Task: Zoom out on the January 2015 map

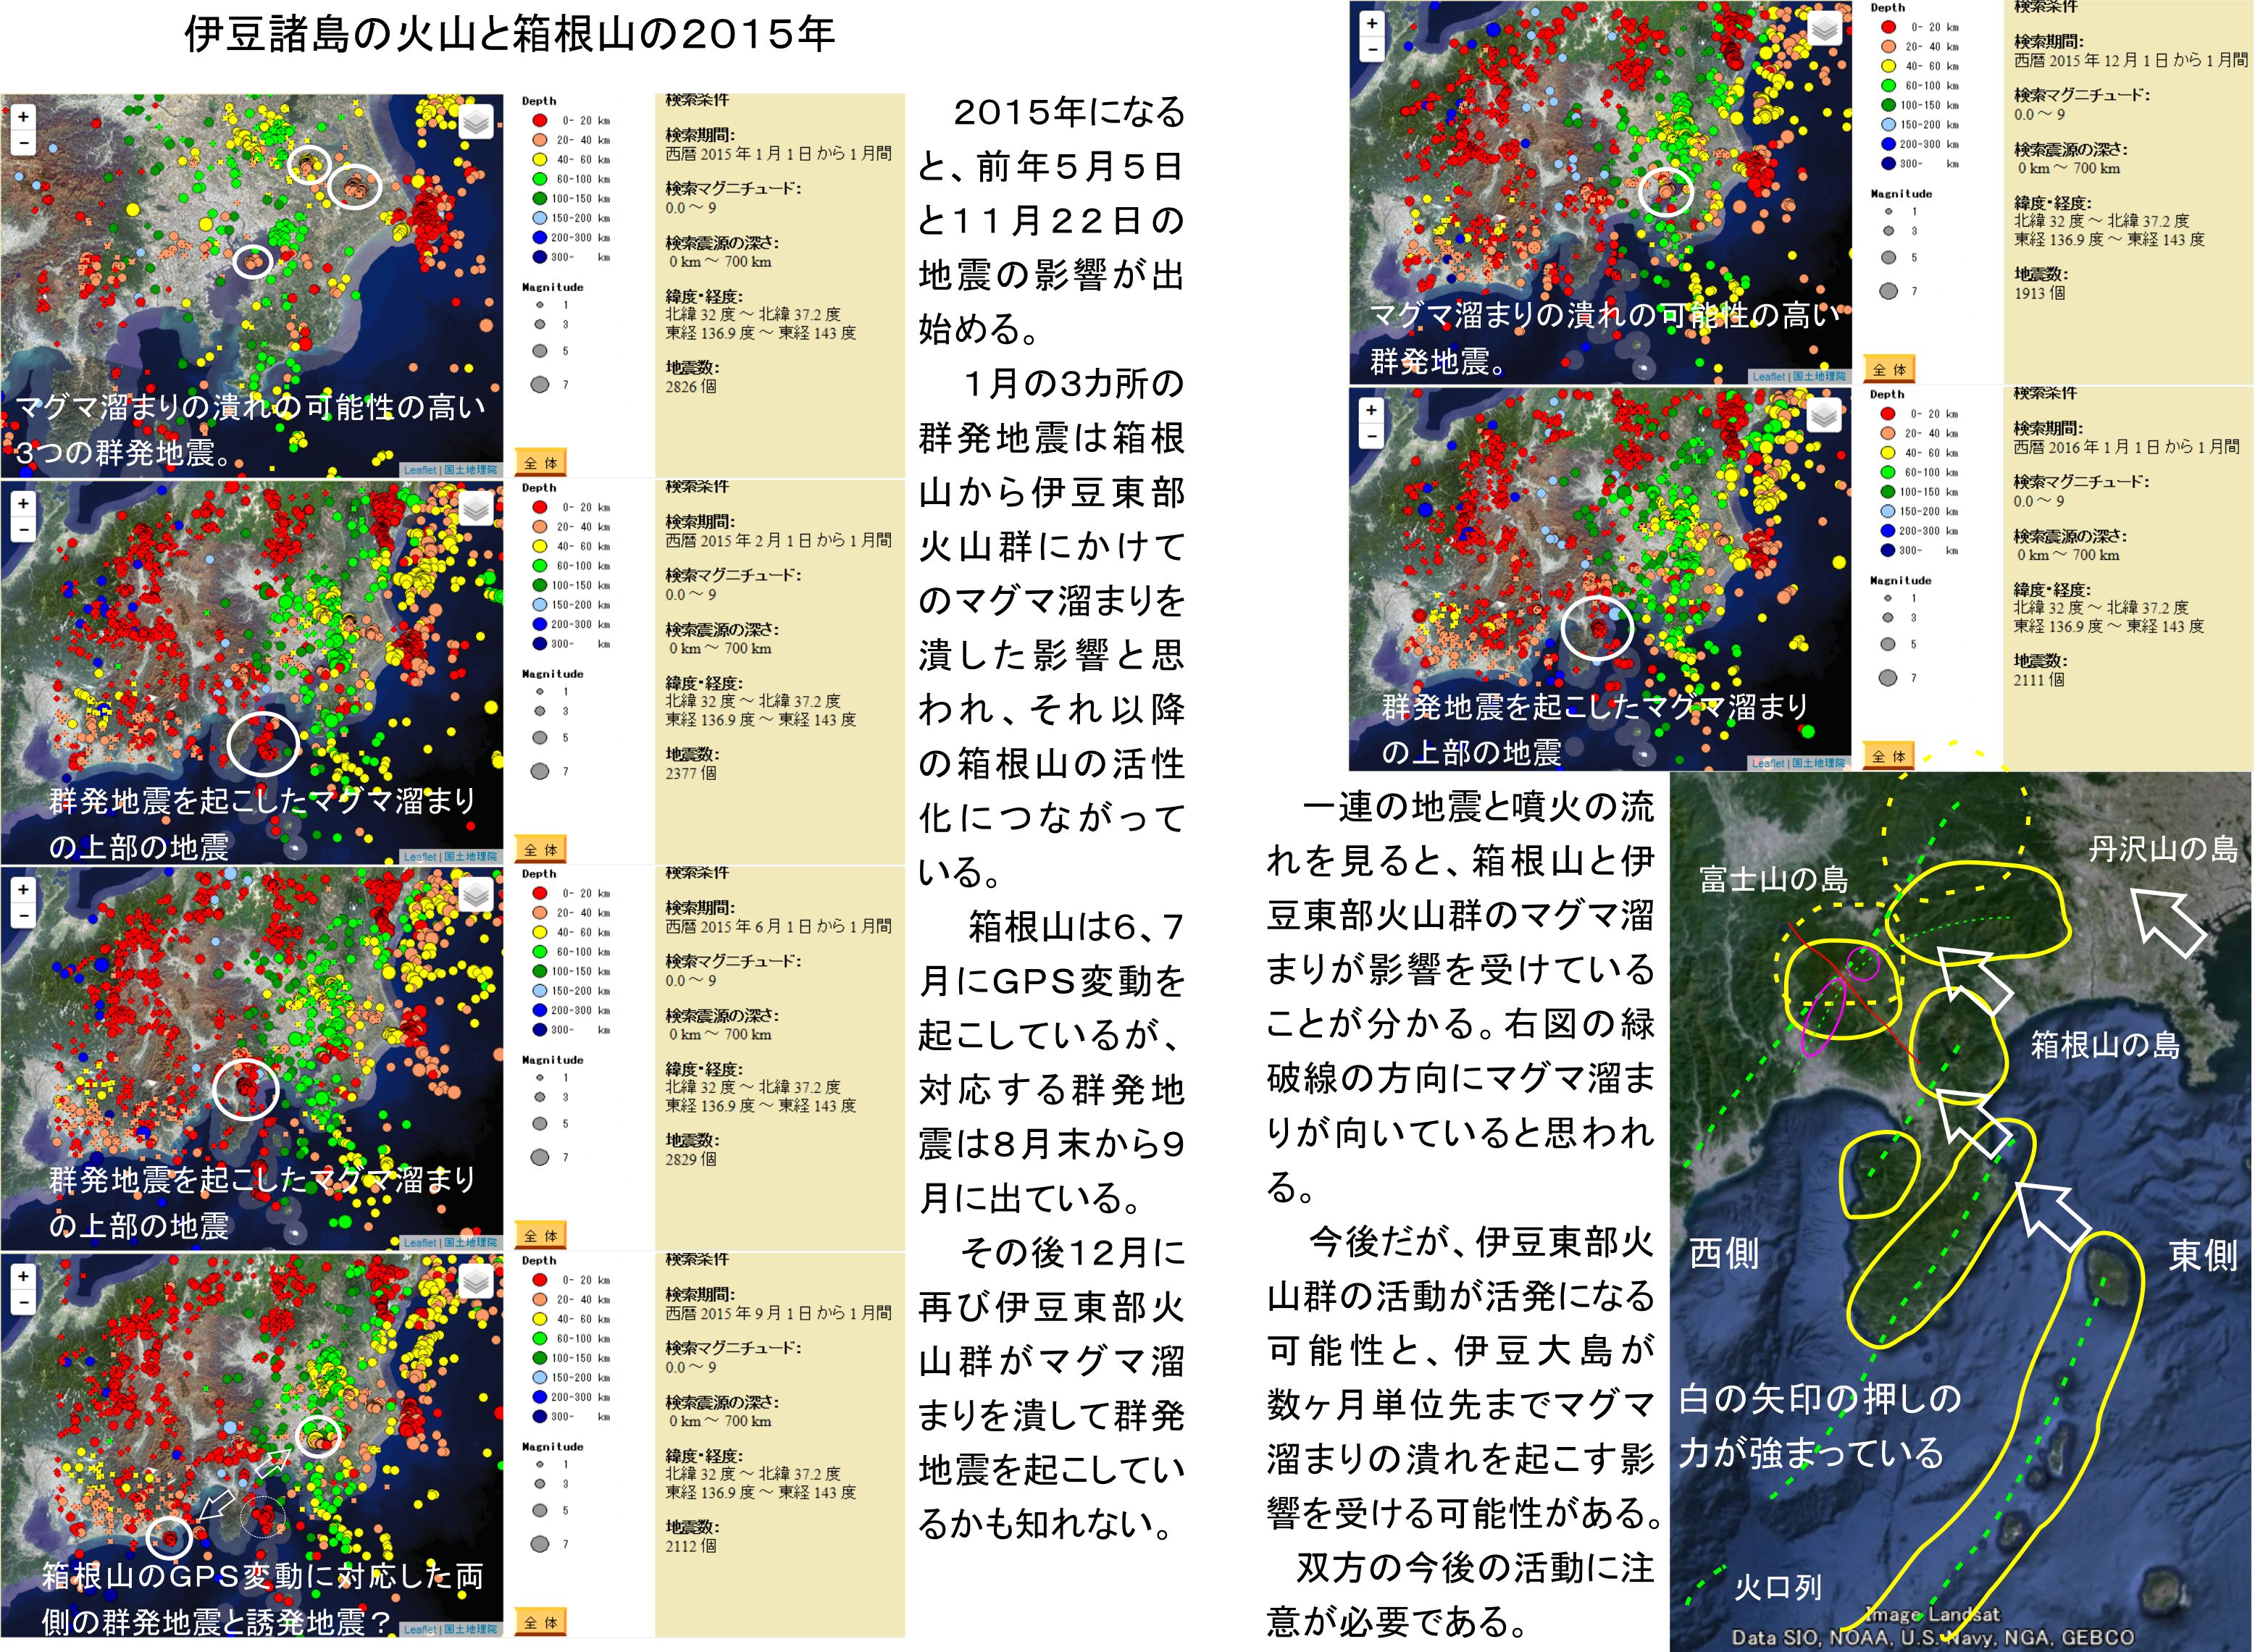Action: point(23,143)
